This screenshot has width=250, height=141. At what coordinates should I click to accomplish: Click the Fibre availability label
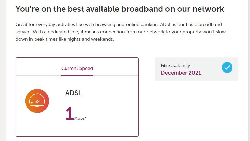[x=175, y=66]
